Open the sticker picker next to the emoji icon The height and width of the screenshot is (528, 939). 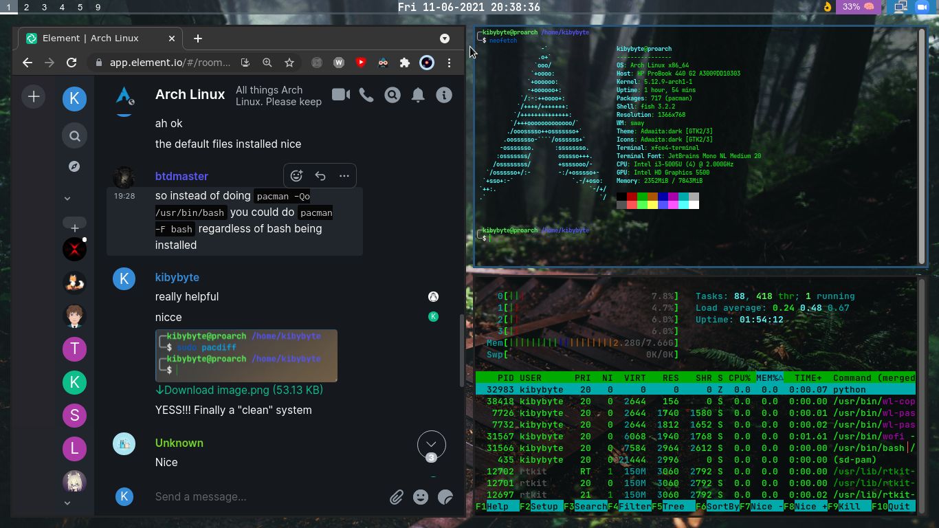445,496
